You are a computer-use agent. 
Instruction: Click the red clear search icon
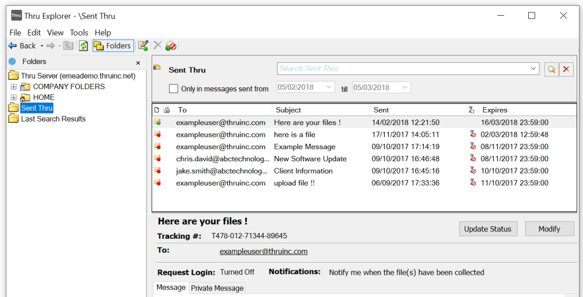tap(566, 69)
